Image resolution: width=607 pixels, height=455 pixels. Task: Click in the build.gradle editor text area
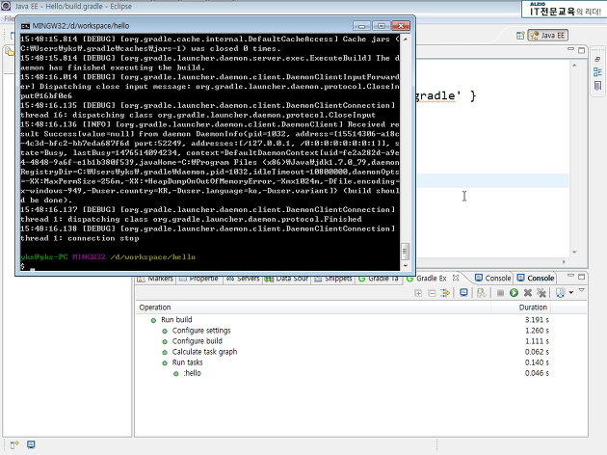tap(492, 160)
